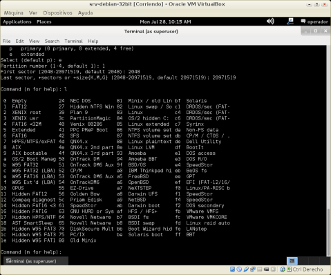Screen dimensions: 331x275
Task: Click the terminal's vertical scrollbar thumb
Action: (328, 231)
